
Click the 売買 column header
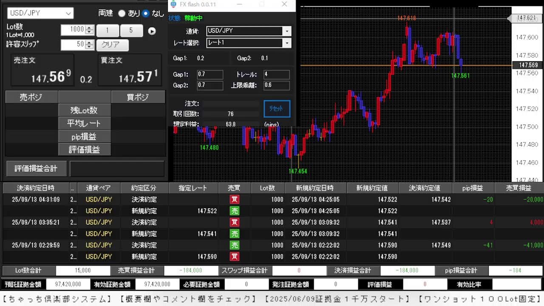[234, 188]
